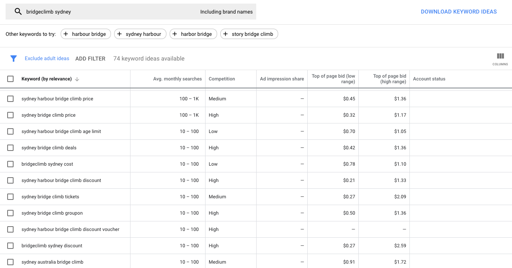
Task: Click $1.17 high bid value
Action: click(400, 115)
